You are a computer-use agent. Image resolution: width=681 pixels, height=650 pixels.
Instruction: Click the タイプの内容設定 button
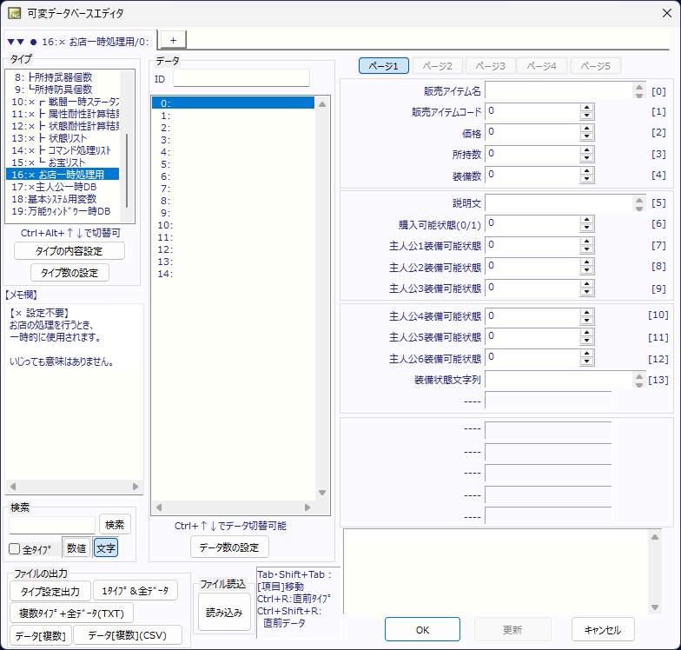[x=69, y=251]
